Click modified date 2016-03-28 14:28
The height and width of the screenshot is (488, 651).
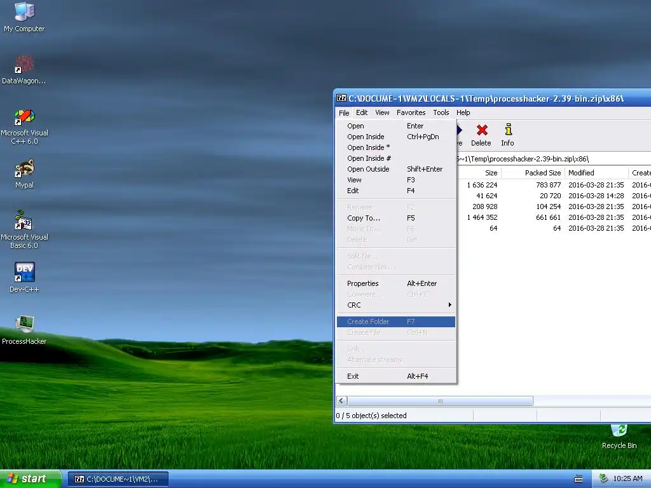tap(596, 196)
